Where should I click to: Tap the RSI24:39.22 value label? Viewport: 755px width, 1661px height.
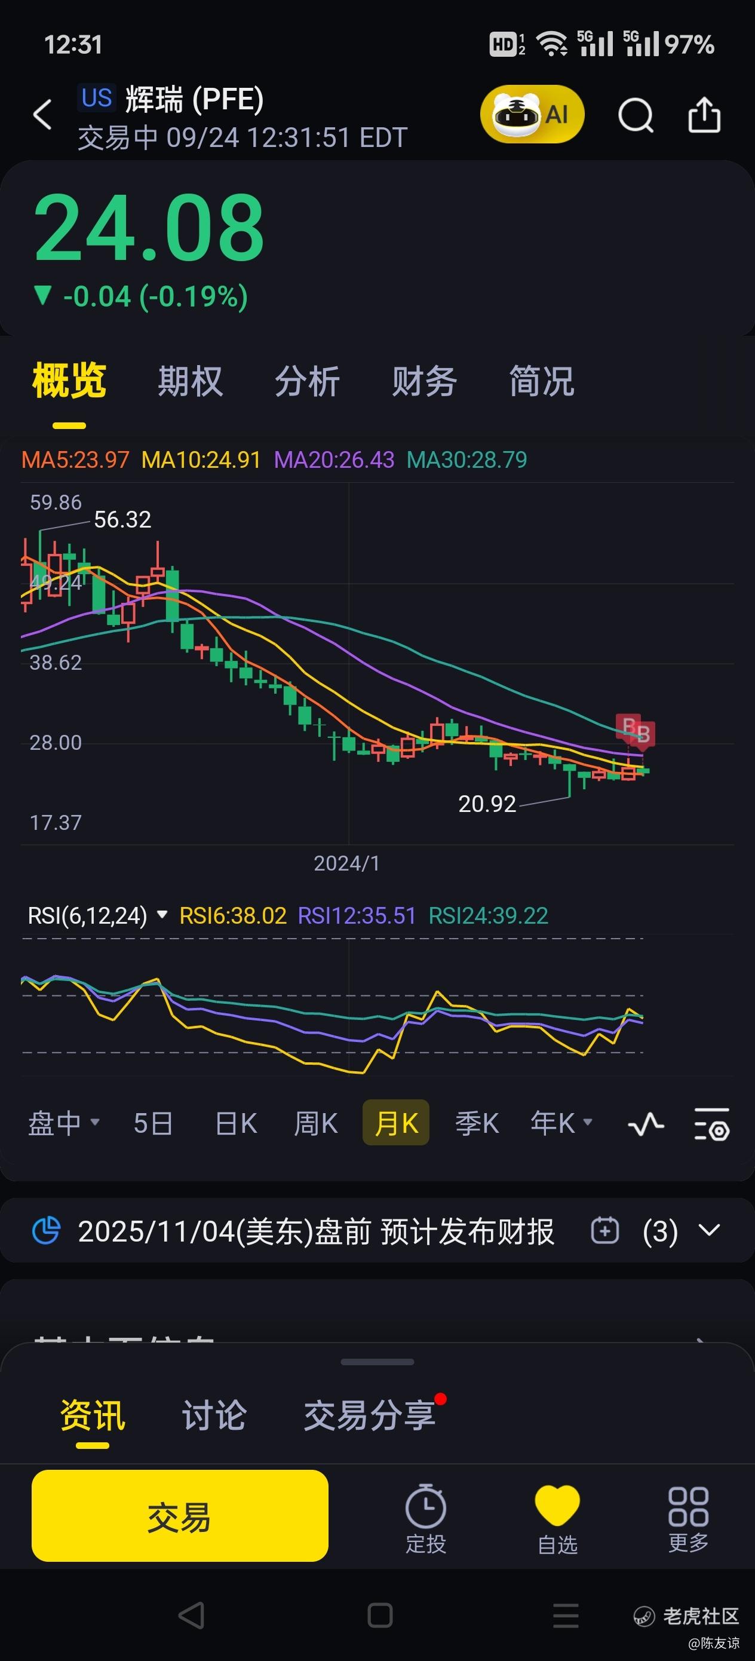(x=489, y=915)
